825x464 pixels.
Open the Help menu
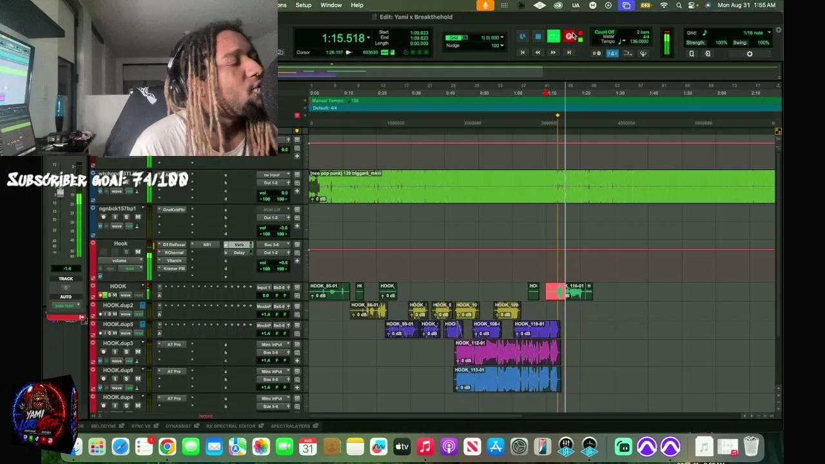[x=357, y=5]
